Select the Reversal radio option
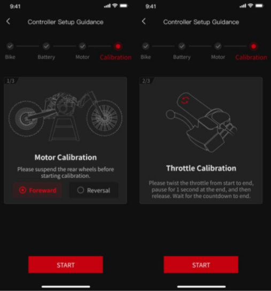Viewport: 271px width, 291px height. point(94,190)
